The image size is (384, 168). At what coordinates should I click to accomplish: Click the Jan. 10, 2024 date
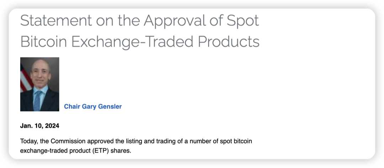[40, 126]
